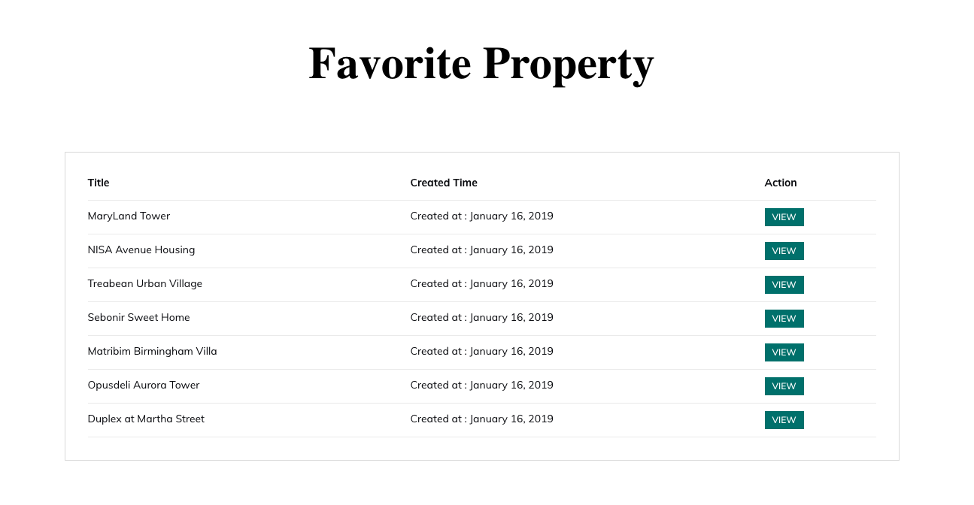Viewport: 974px width, 505px height.
Task: Click the Favorite Property page heading
Action: click(x=481, y=63)
